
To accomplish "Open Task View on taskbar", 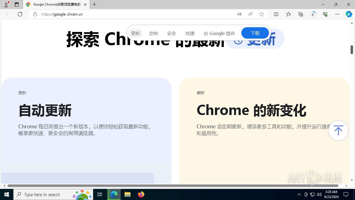I will pyautogui.click(x=100, y=194).
